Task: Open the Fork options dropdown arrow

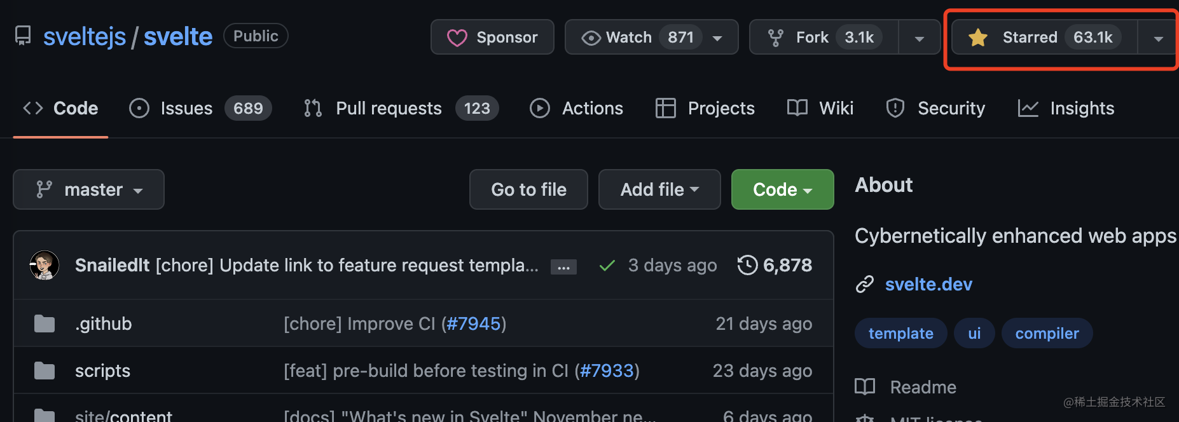Action: [919, 38]
